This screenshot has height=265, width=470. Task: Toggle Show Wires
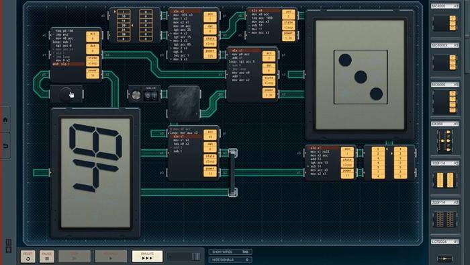(x=230, y=252)
